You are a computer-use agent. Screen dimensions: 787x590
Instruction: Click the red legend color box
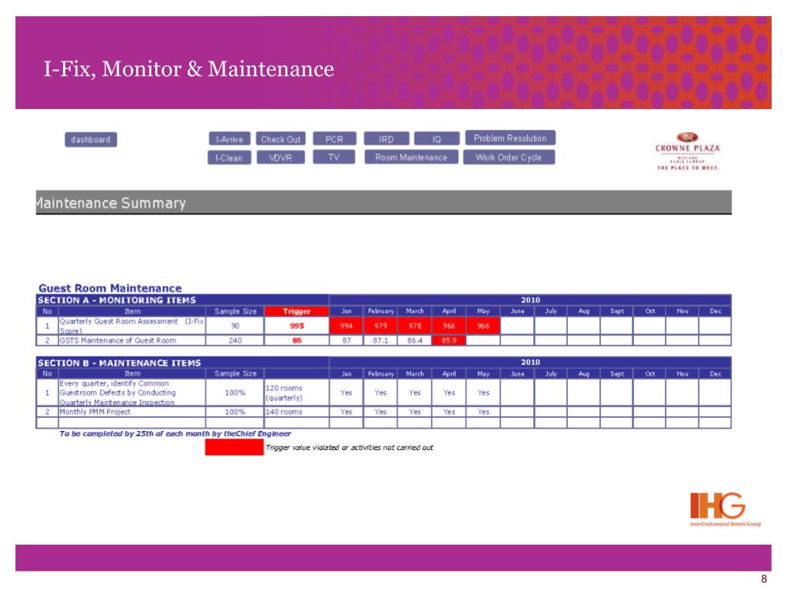pos(234,447)
